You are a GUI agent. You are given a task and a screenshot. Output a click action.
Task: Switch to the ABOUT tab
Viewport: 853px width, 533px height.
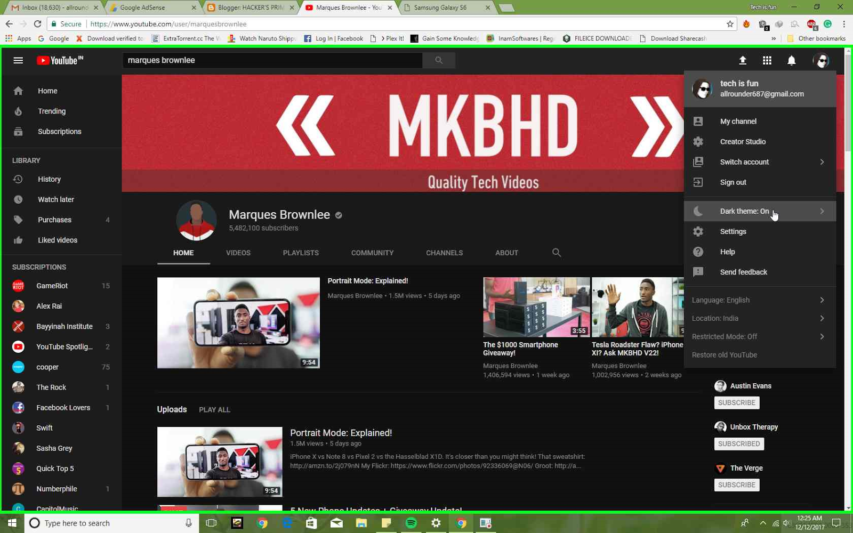[x=506, y=253]
